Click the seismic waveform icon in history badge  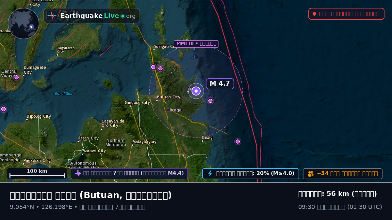tap(78, 173)
